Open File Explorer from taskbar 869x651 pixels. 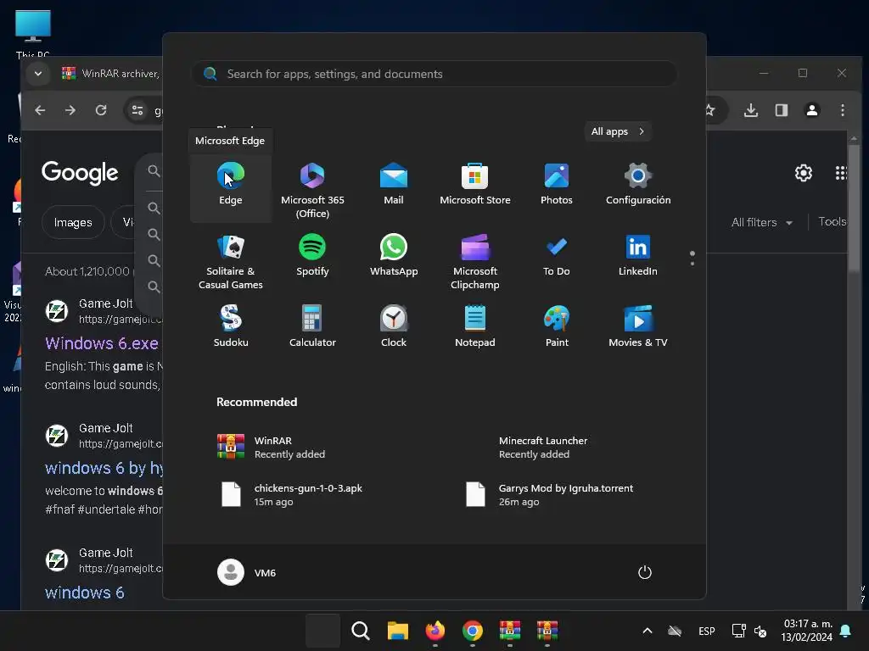pos(398,631)
